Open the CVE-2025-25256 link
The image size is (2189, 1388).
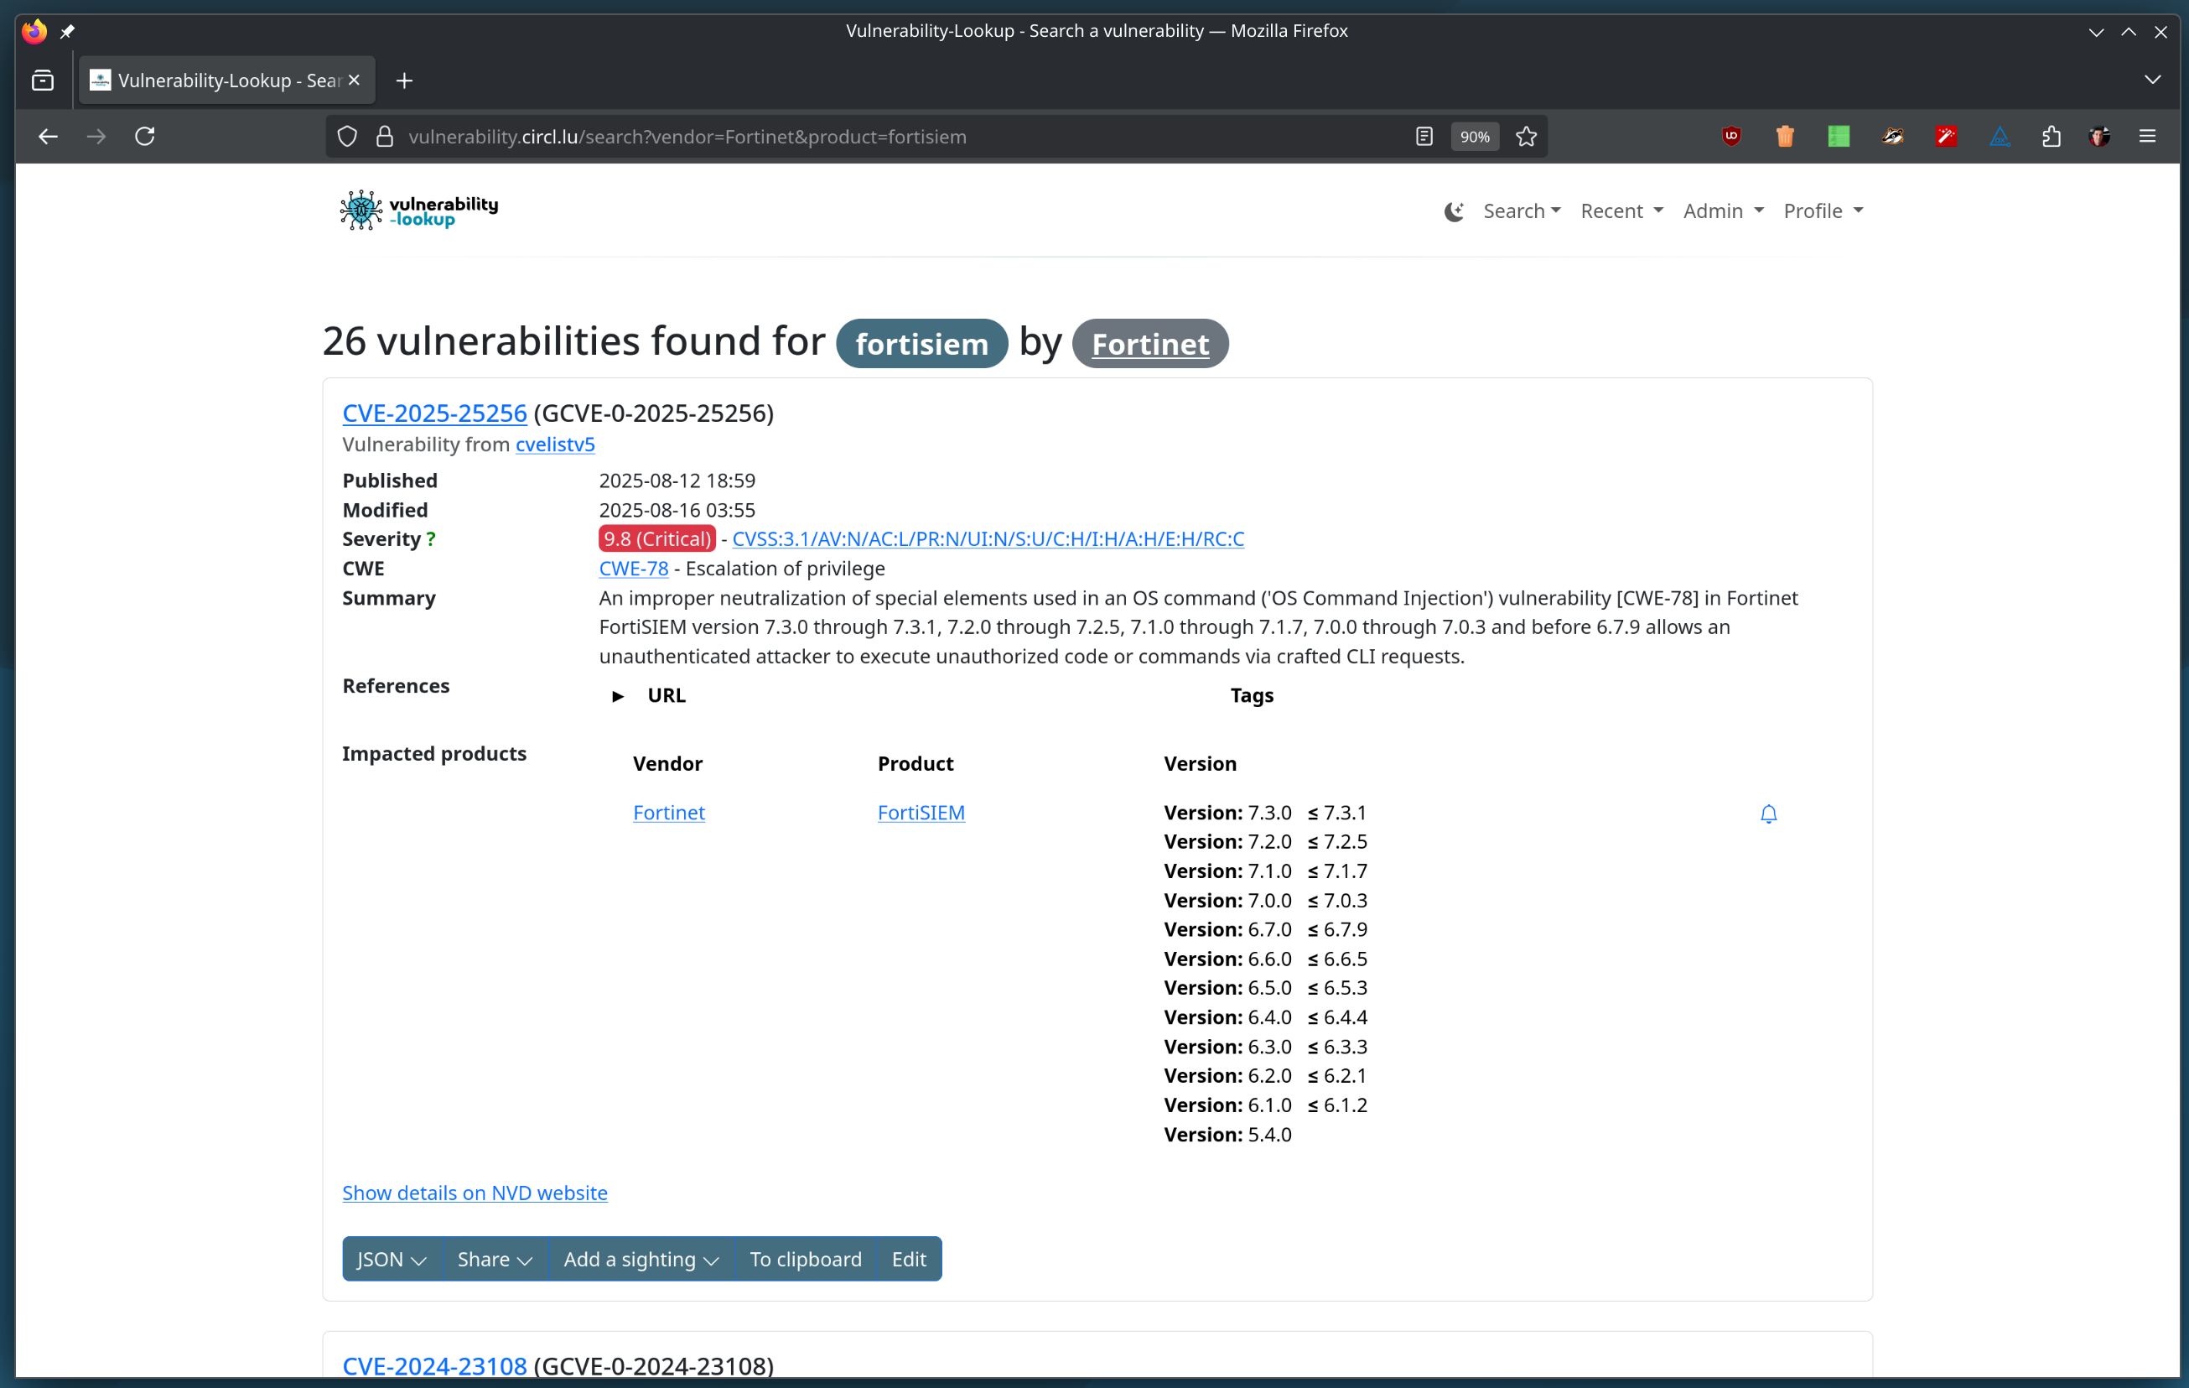[434, 413]
